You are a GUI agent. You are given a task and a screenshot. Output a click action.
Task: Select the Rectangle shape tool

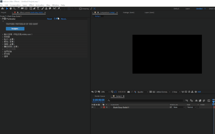click(x=31, y=8)
